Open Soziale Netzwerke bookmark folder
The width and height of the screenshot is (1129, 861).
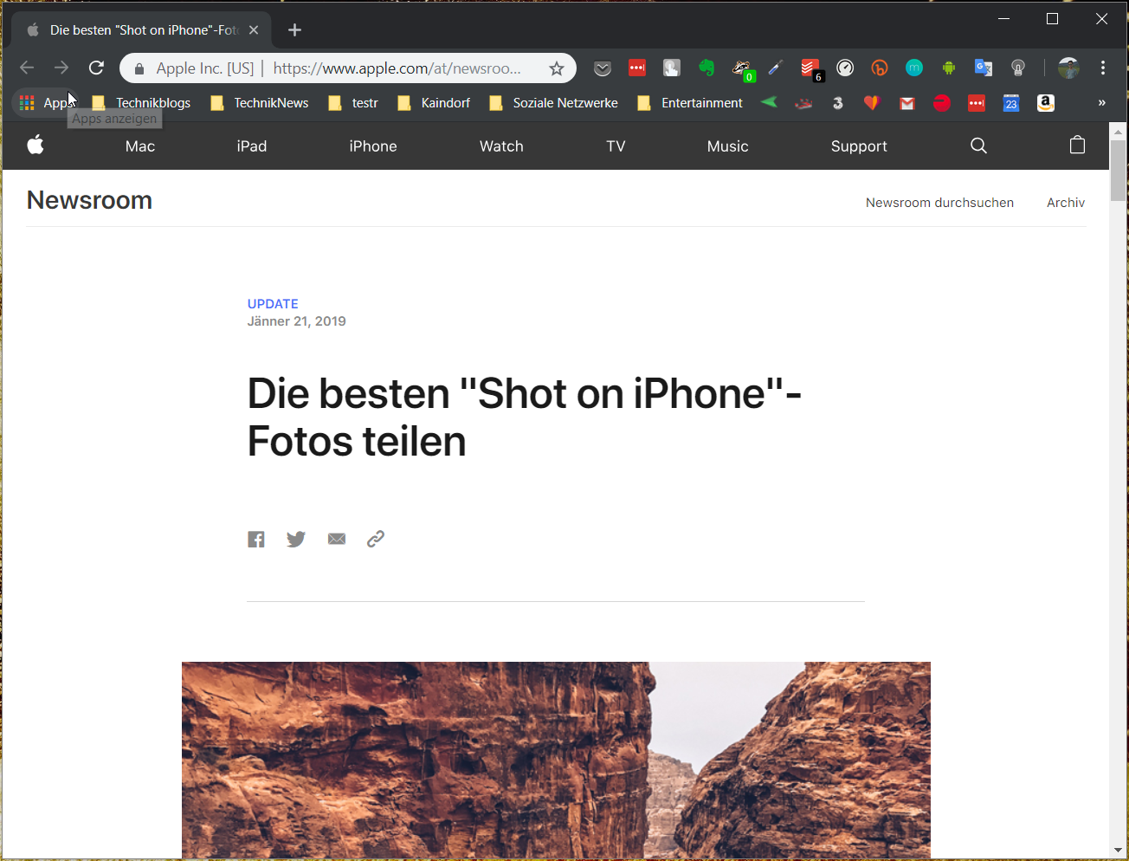(x=553, y=103)
